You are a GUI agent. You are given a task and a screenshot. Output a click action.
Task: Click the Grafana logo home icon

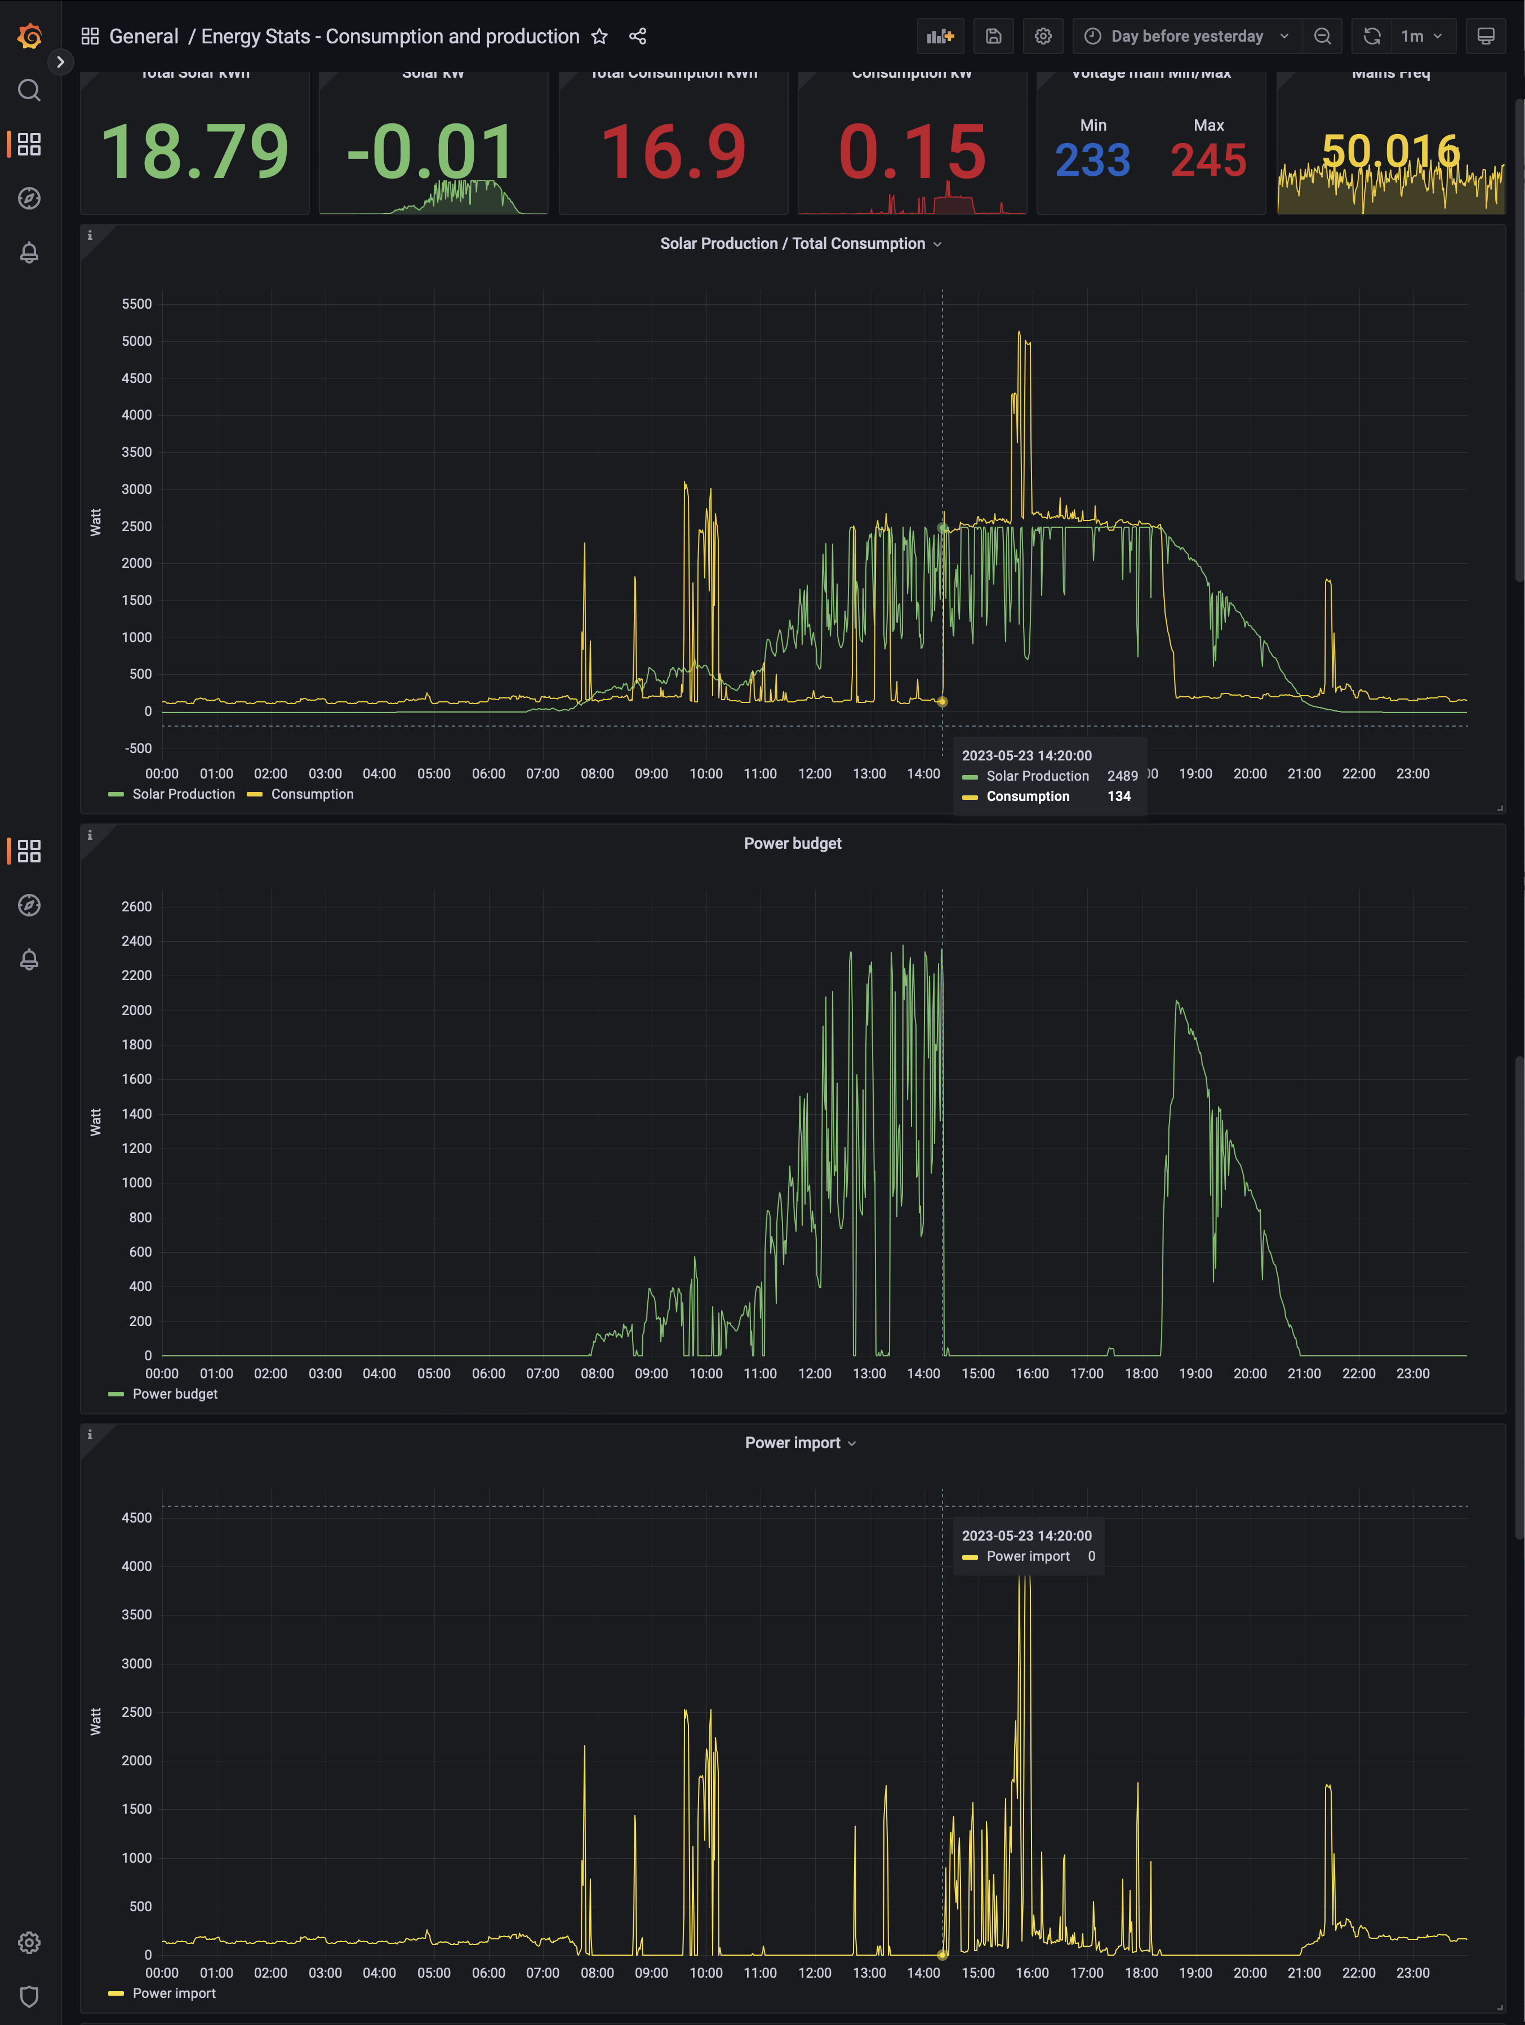coord(29,37)
